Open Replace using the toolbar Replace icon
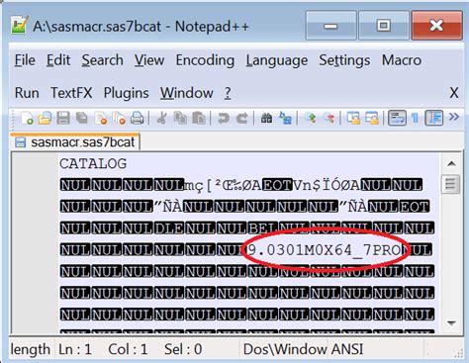The image size is (469, 363). [285, 118]
